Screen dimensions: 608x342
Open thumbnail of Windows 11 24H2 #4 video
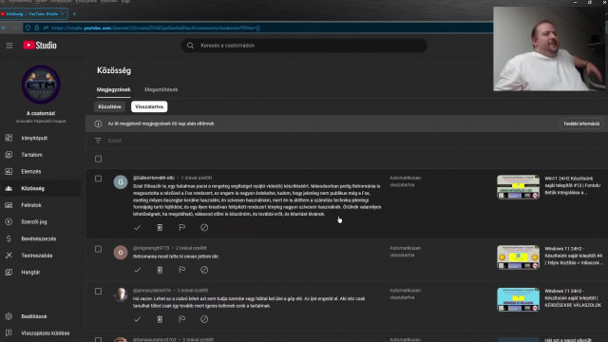click(x=519, y=257)
